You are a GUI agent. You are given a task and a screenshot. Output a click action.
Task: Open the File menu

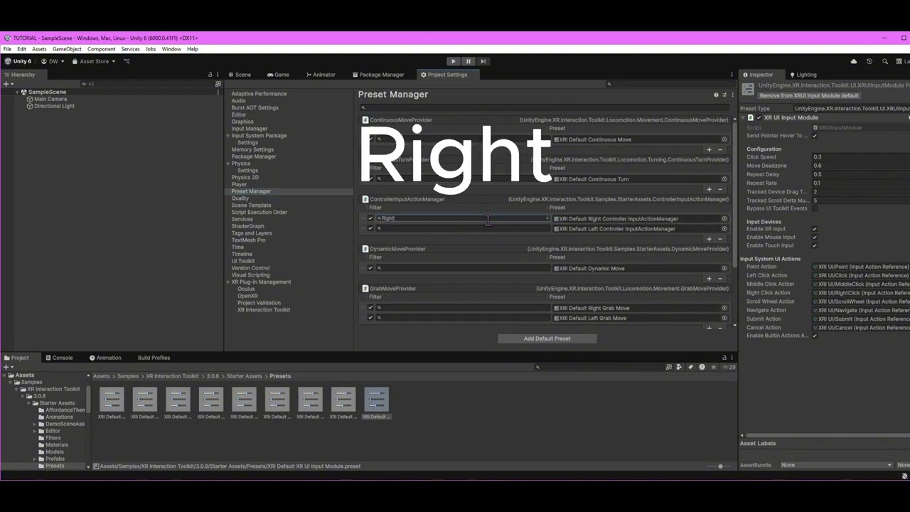(x=7, y=49)
